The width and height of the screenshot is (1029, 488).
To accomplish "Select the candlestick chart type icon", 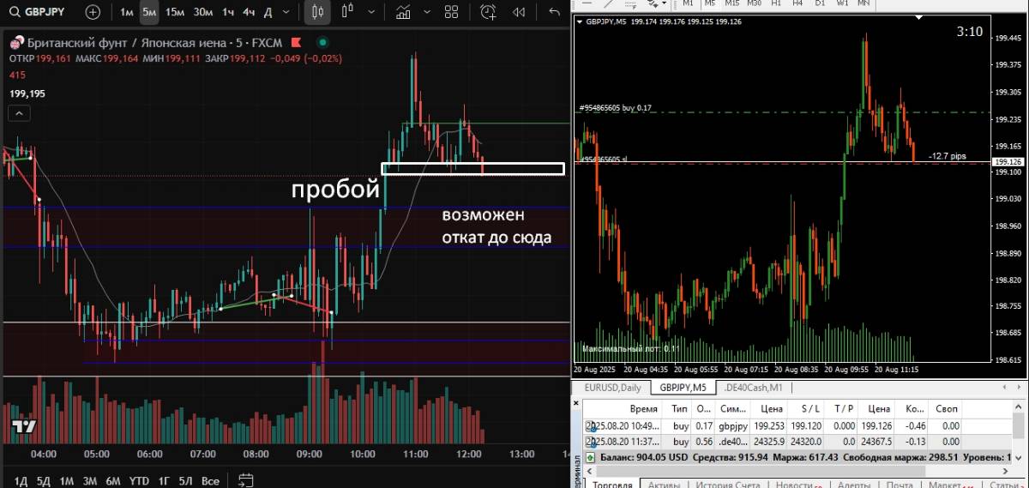I will tap(317, 12).
